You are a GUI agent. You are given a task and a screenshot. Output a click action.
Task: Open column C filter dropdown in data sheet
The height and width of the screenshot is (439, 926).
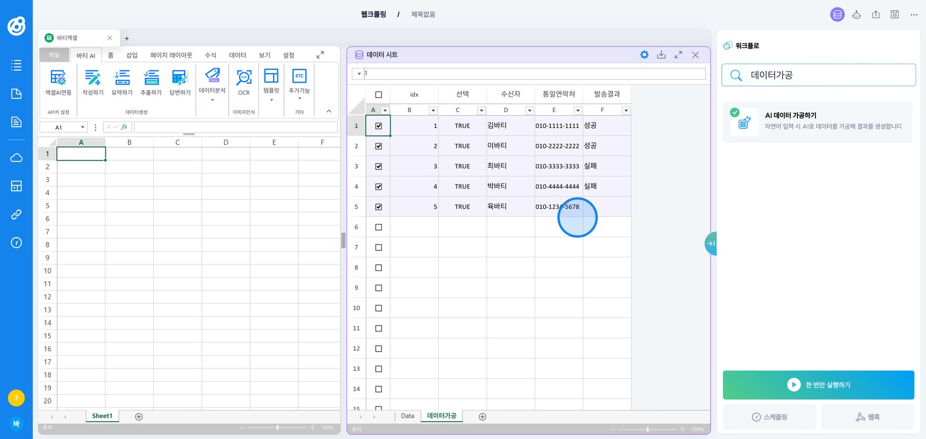pyautogui.click(x=481, y=110)
